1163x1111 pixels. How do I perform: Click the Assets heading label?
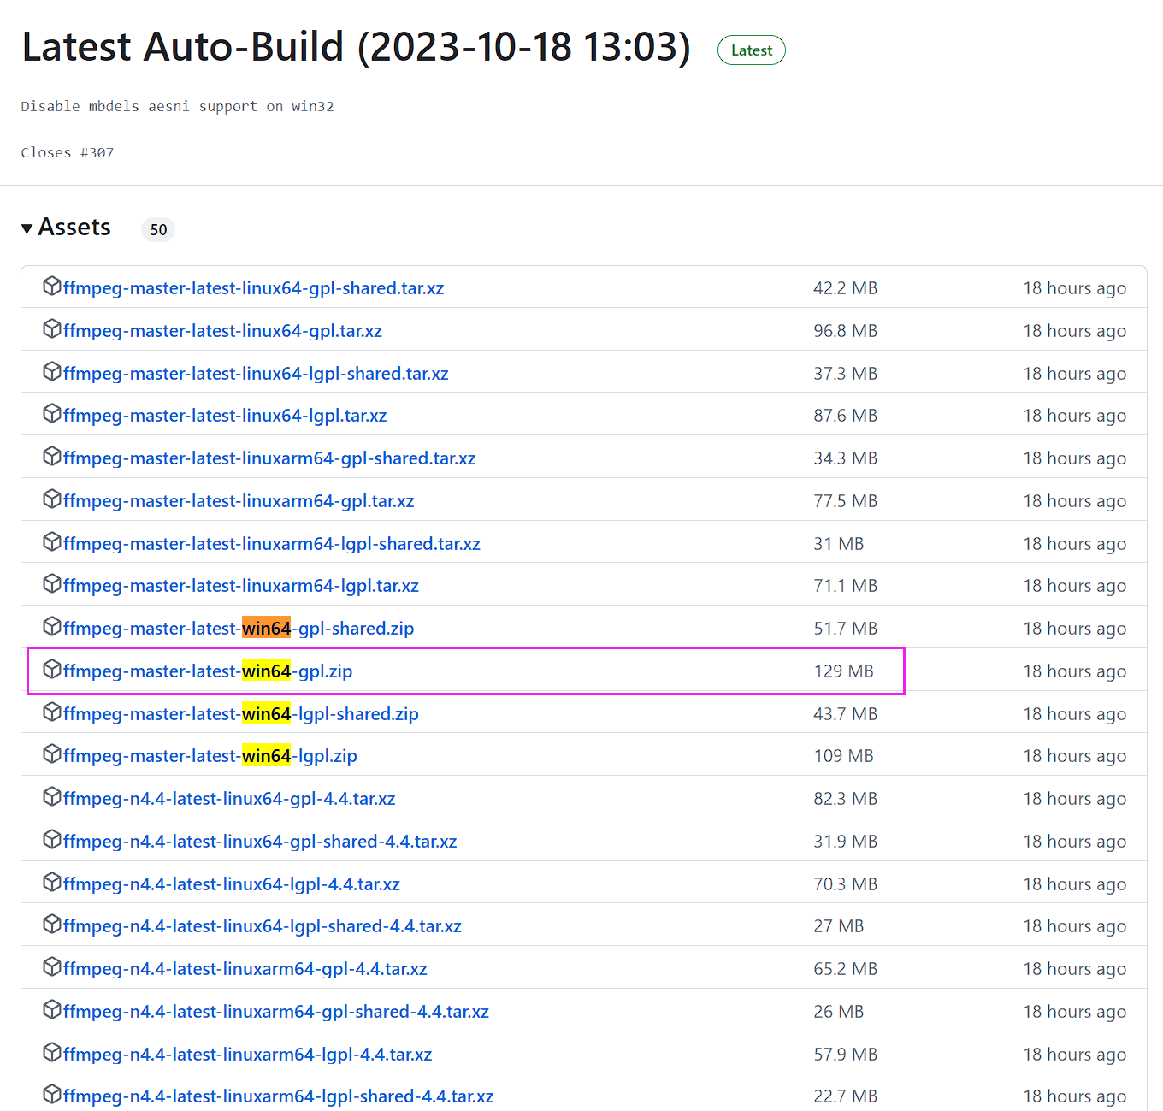(x=74, y=227)
